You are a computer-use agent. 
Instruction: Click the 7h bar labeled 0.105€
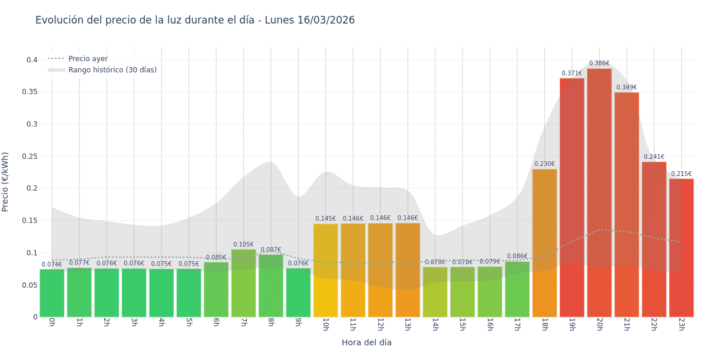point(243,284)
